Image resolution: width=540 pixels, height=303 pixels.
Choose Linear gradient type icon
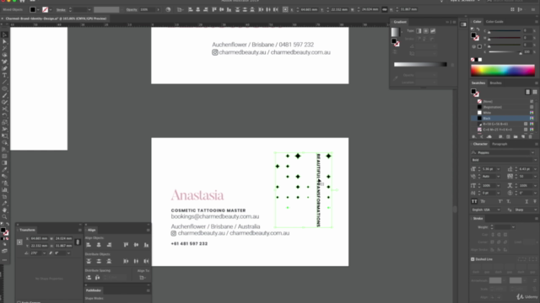418,31
